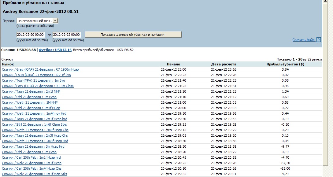The height and width of the screenshot is (177, 333).
Task: Click the total -USD196.52 value
Action: tap(125, 50)
